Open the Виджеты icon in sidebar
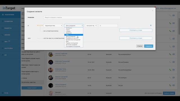Image resolution: width=180 pixels, height=101 pixels. point(3,28)
